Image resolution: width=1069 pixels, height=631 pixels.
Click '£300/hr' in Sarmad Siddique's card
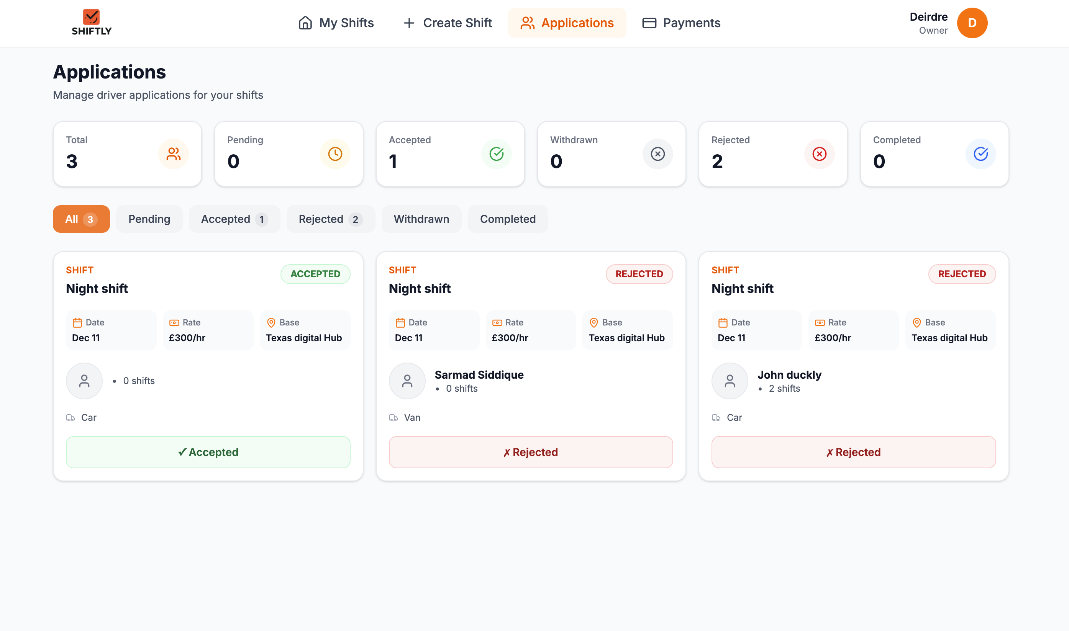point(510,338)
